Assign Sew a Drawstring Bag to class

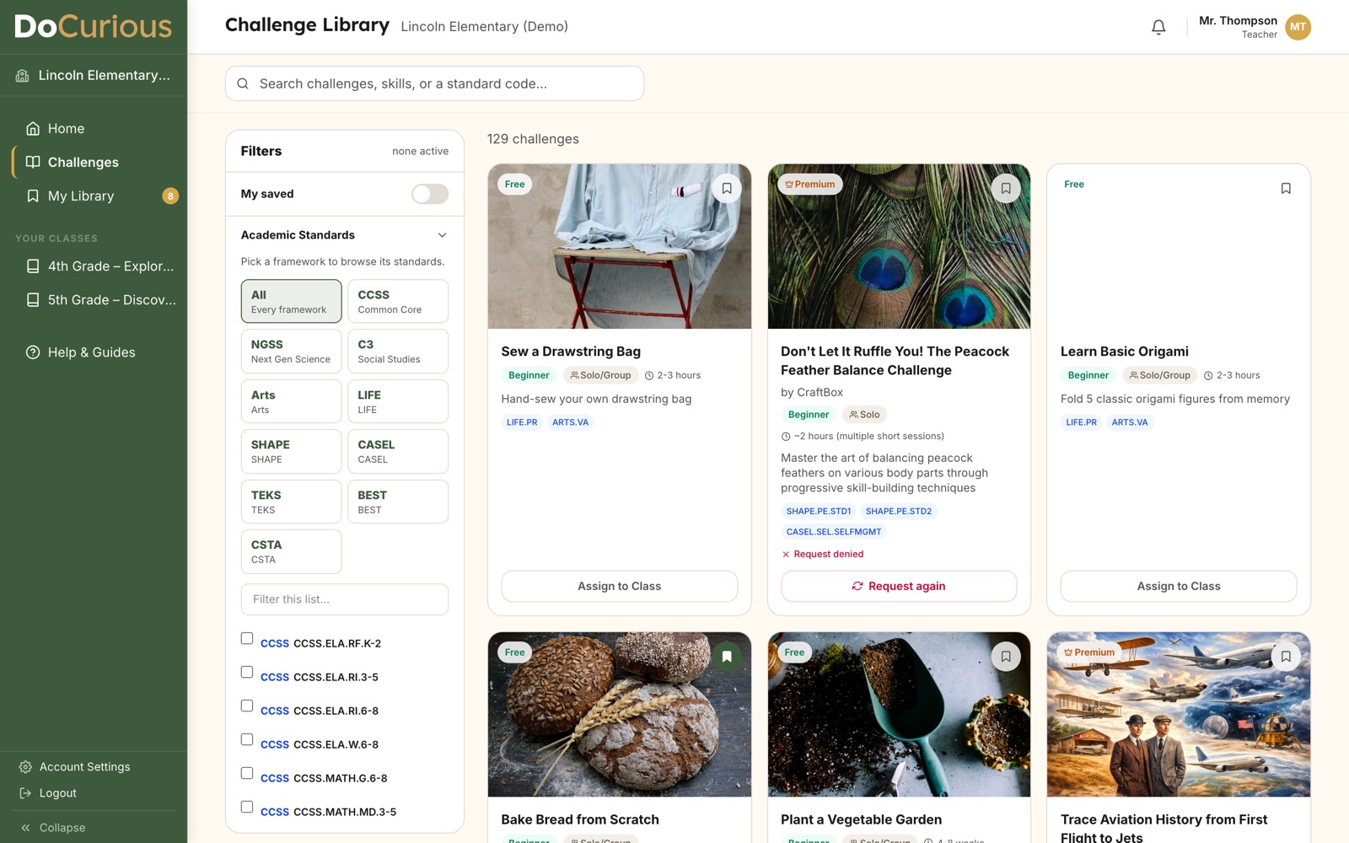click(x=620, y=586)
